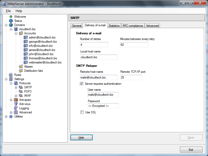This screenshot has height=156, width=208.
Task: Click the info@cloudtech.biz account icon
Action: coord(26,46)
